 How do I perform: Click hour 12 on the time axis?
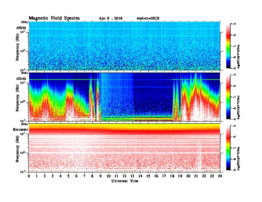124,176
